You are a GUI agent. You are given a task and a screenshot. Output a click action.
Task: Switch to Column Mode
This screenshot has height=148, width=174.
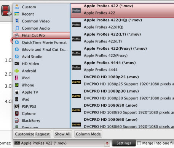(88, 134)
